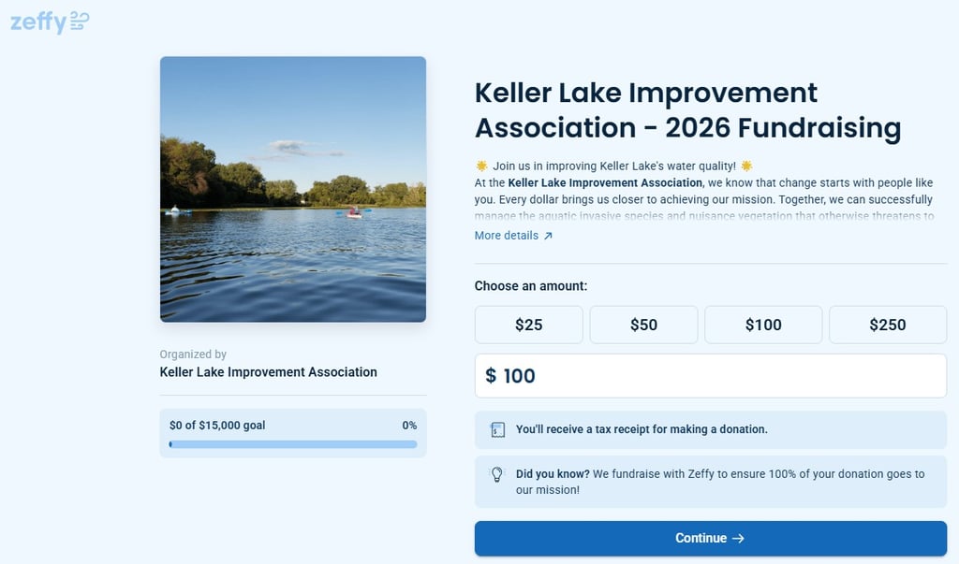
Task: Click the dollar sign in the amount field
Action: pyautogui.click(x=491, y=376)
